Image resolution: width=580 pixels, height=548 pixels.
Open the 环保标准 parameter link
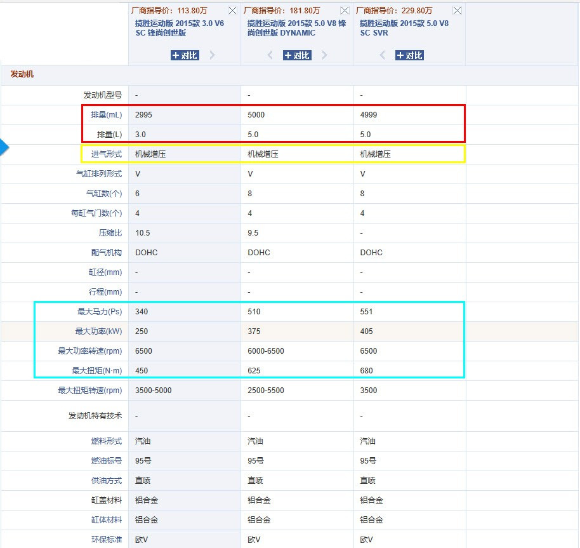click(x=107, y=540)
